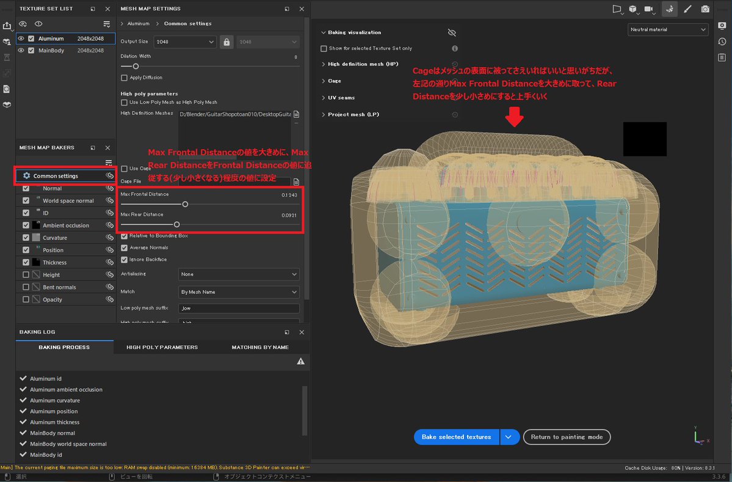Open the Bake selected textures arrow dropdown
Viewport: 732px width, 482px height.
(509, 437)
